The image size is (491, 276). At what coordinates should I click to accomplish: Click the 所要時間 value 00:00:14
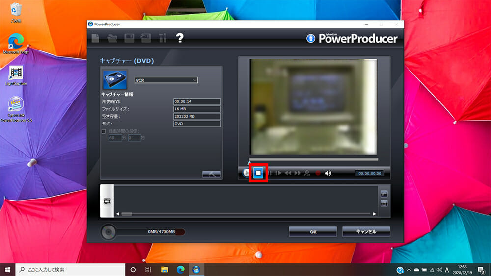pyautogui.click(x=197, y=101)
